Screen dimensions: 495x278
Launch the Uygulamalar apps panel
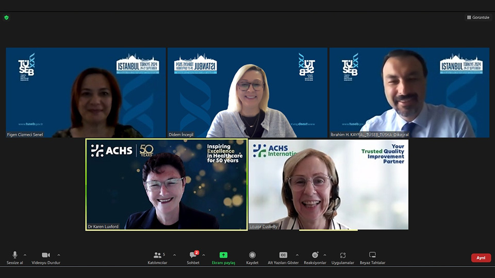[x=342, y=255]
